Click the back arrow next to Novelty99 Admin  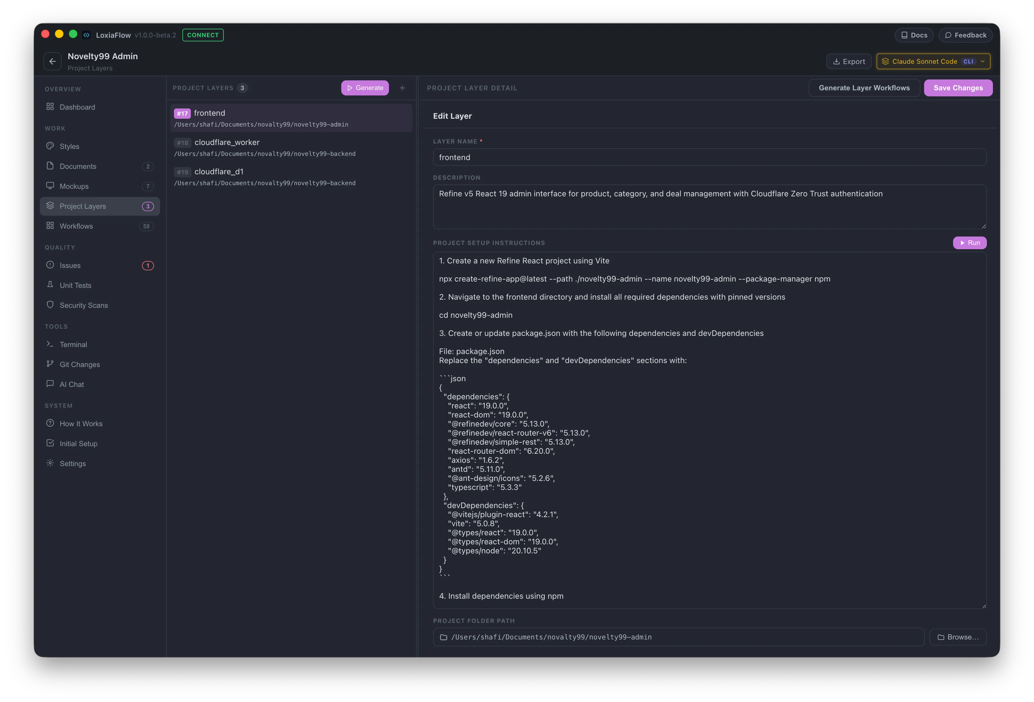53,61
